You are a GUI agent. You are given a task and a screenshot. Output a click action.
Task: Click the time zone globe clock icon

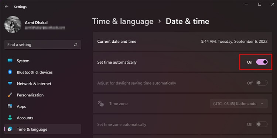coord(101,103)
